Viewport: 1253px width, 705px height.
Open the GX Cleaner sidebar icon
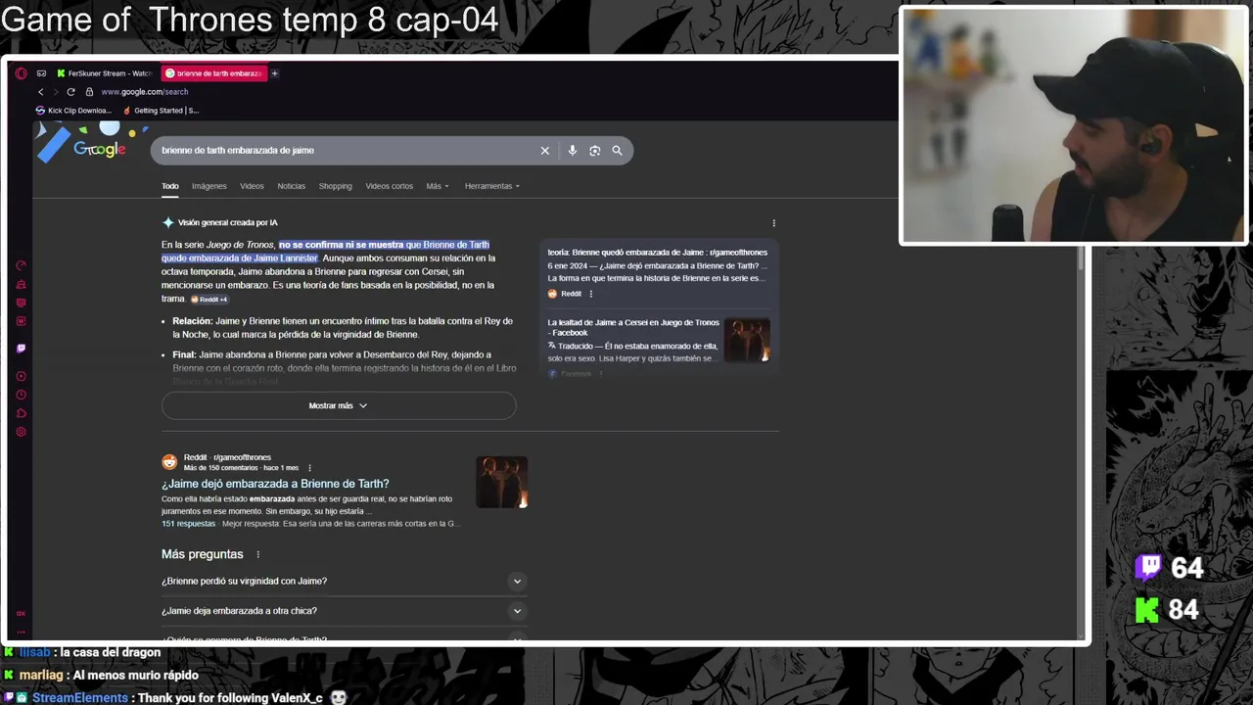tap(21, 285)
